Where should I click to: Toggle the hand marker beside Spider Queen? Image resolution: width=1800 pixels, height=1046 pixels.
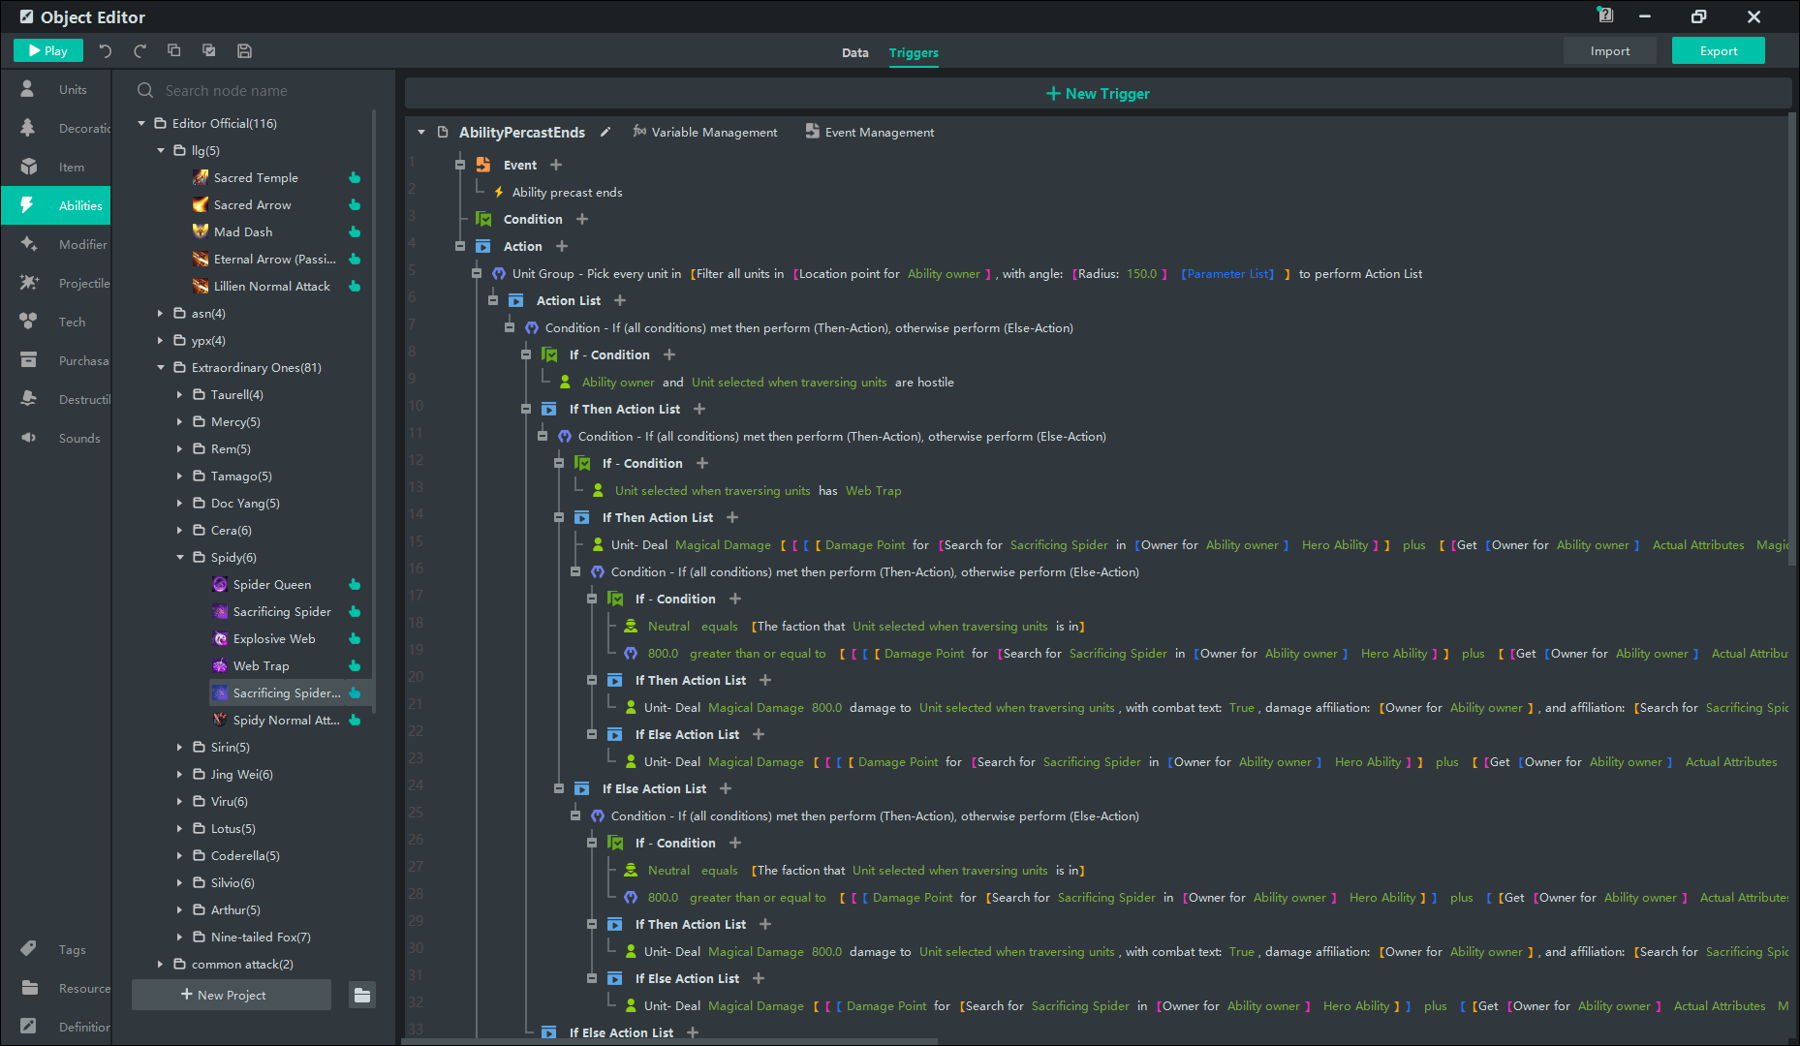point(355,585)
